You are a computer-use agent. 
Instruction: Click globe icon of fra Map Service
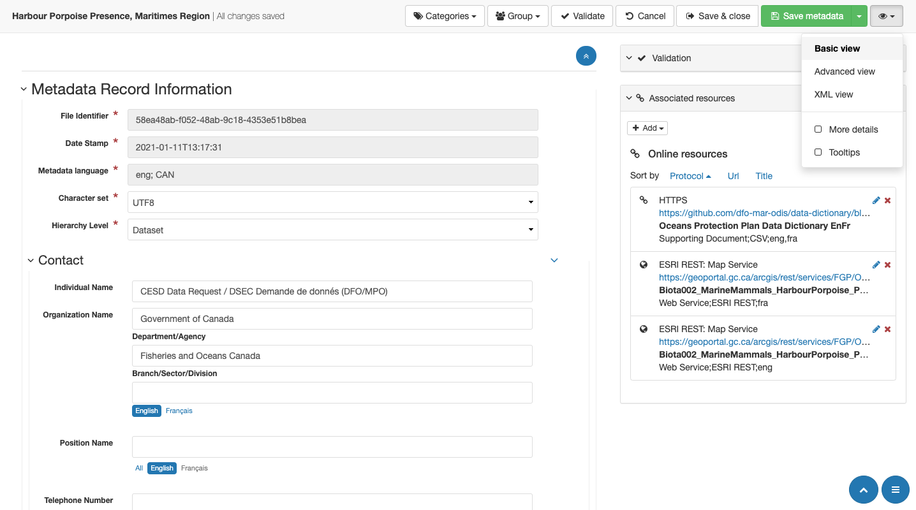(644, 265)
